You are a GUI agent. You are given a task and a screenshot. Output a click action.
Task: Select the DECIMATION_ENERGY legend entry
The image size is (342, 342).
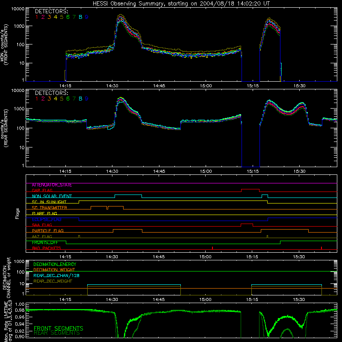pyautogui.click(x=55, y=264)
